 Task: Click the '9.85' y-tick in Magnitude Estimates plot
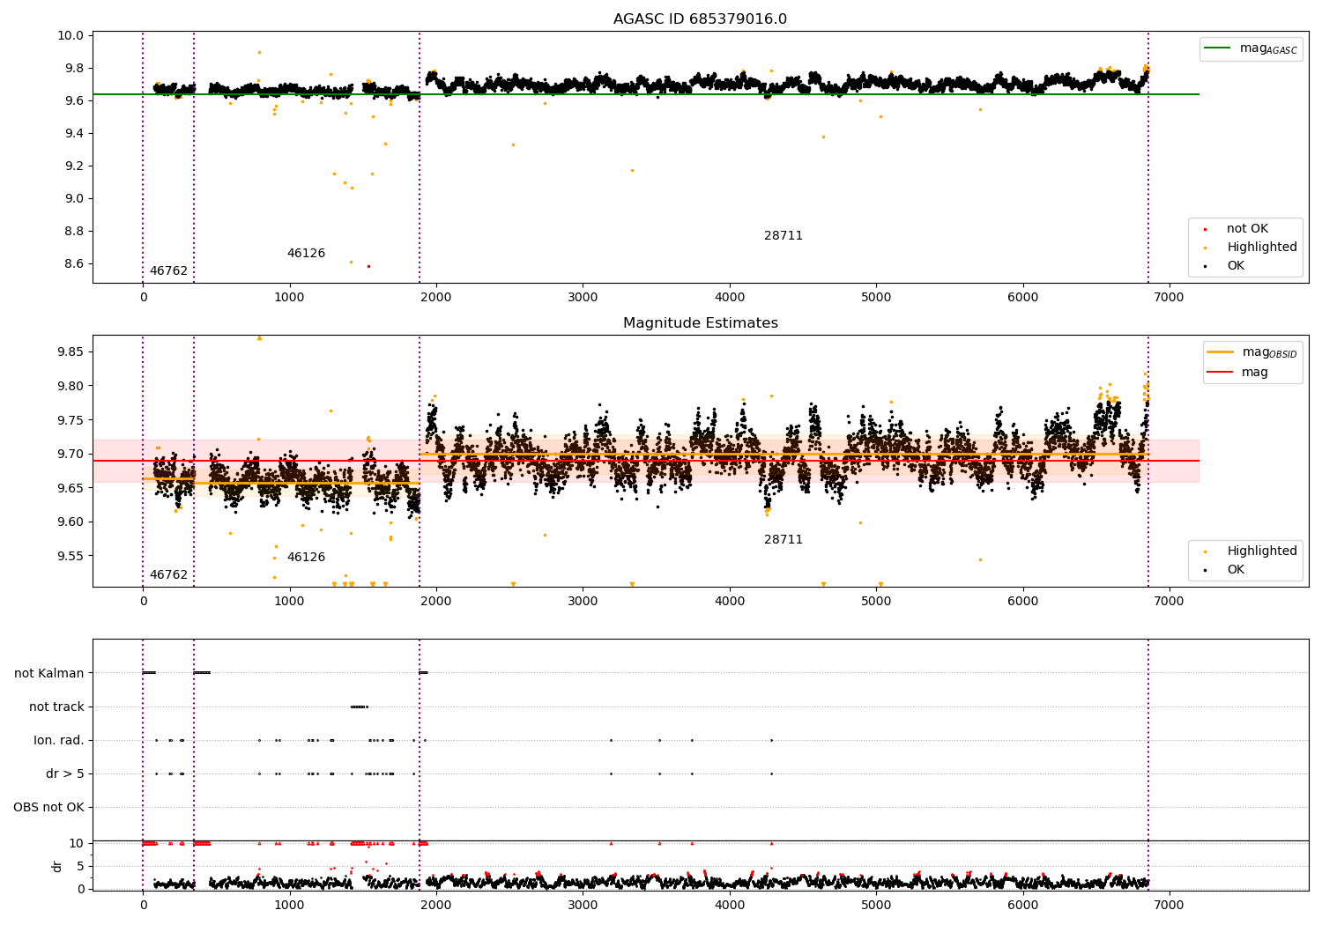click(x=71, y=351)
